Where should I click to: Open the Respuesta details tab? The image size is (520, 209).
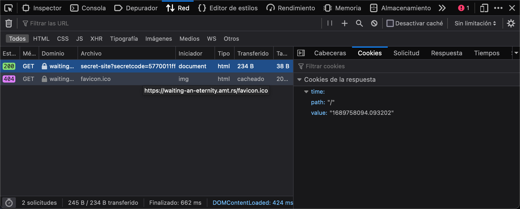pos(447,53)
